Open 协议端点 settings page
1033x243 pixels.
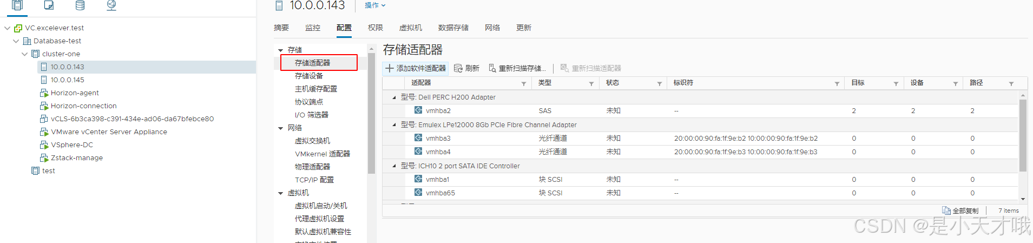tap(309, 102)
